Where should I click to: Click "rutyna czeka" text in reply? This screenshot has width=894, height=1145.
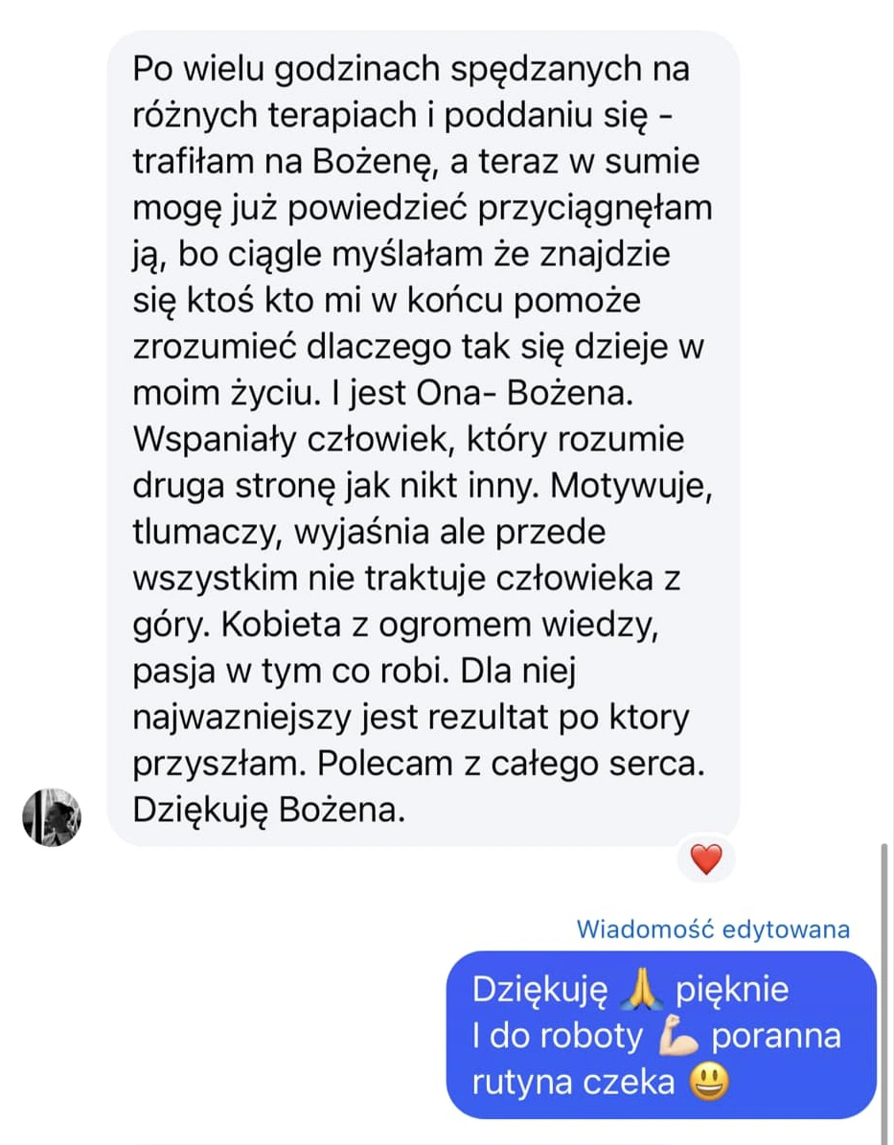pos(573,1082)
